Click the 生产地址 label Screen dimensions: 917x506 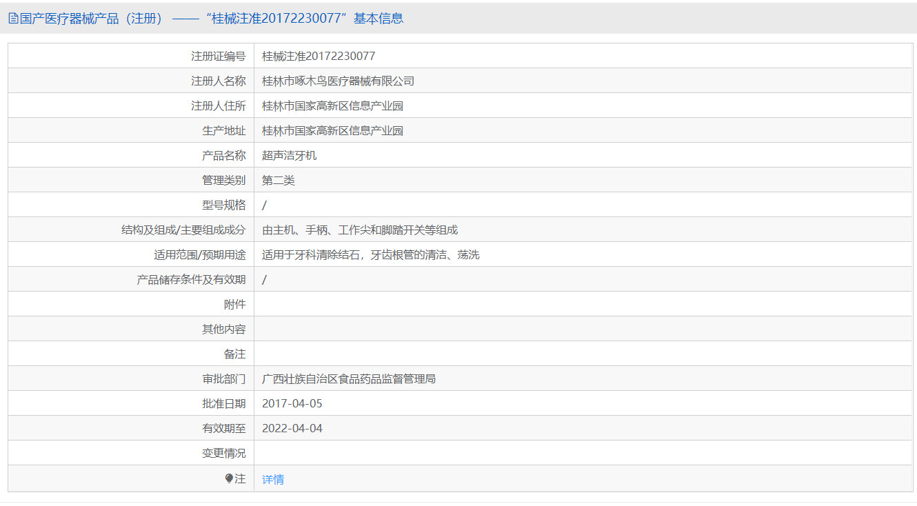223,130
